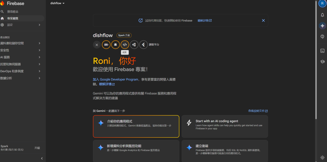The image size is (327, 162).
Task: Open Gemini assistant sparkle in right rail
Action: click(x=323, y=26)
